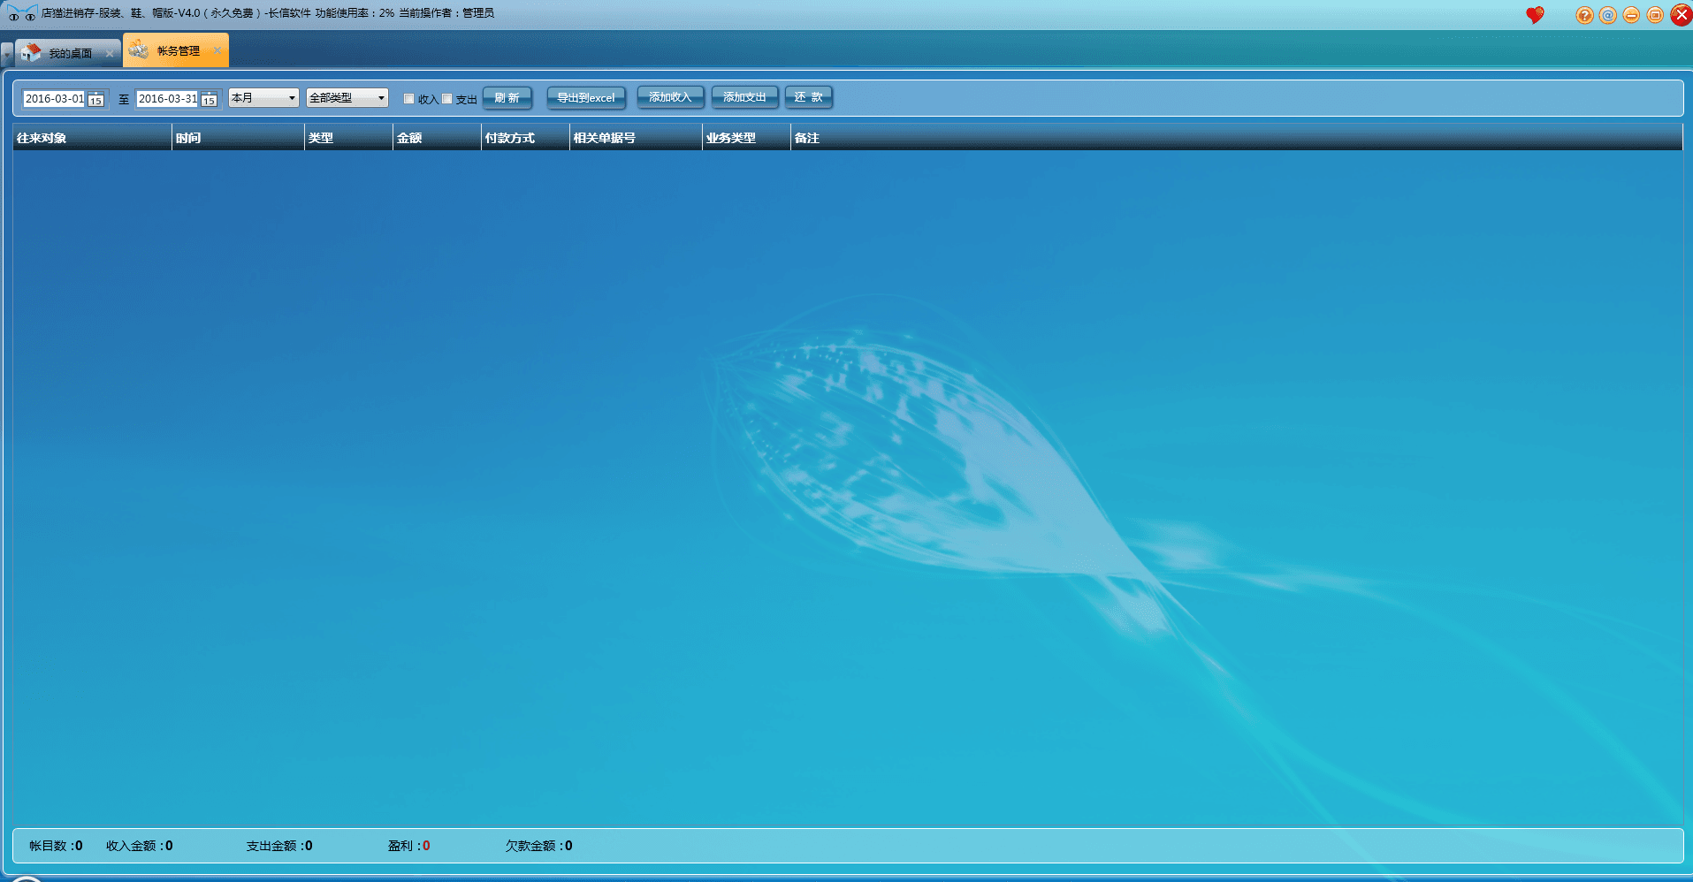Open the start date calendar picker icon

[x=96, y=100]
